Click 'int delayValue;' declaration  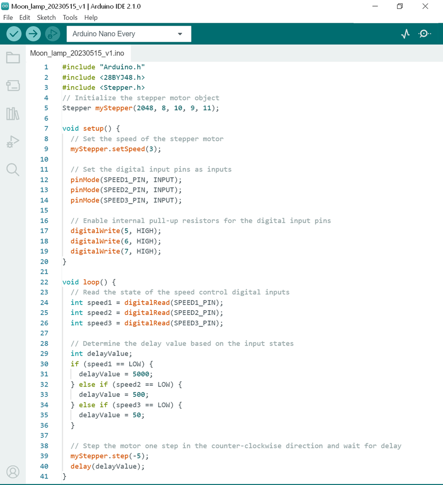(x=101, y=353)
